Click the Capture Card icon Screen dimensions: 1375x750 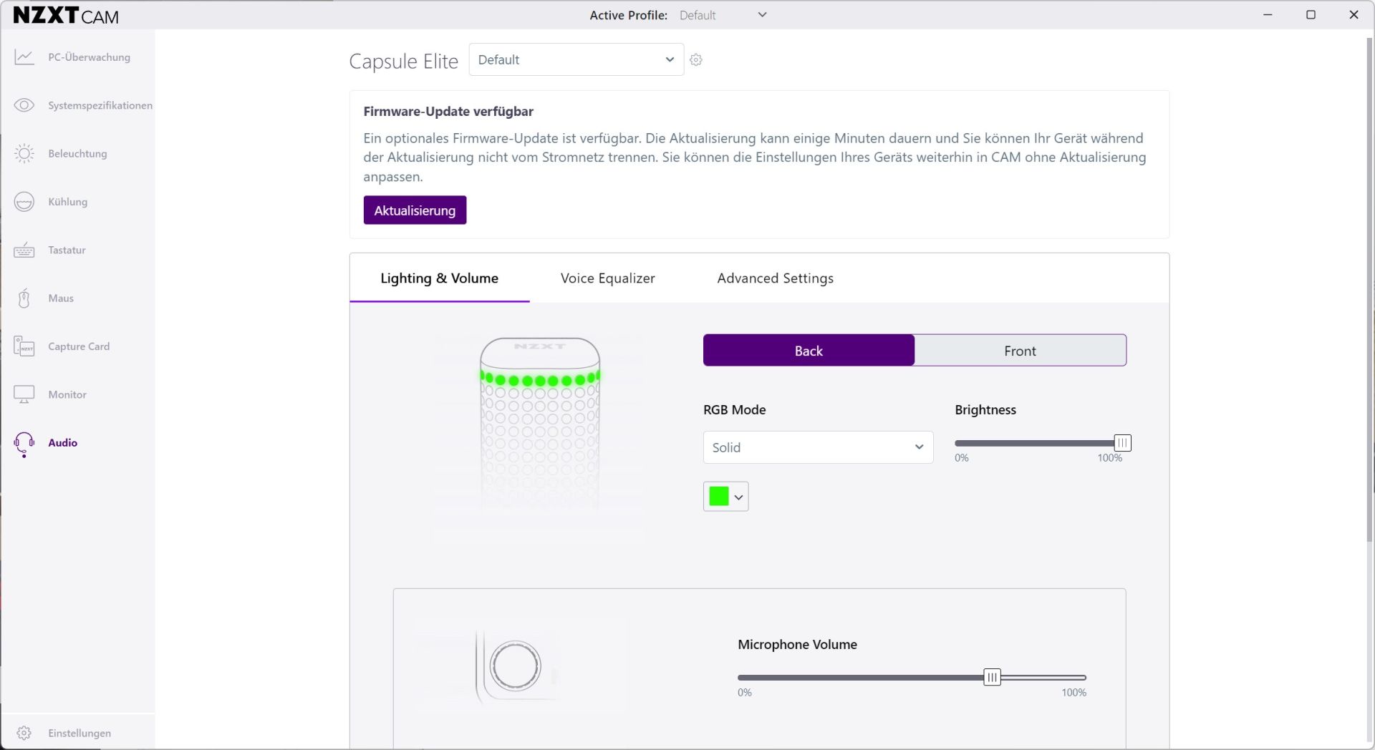pyautogui.click(x=24, y=346)
